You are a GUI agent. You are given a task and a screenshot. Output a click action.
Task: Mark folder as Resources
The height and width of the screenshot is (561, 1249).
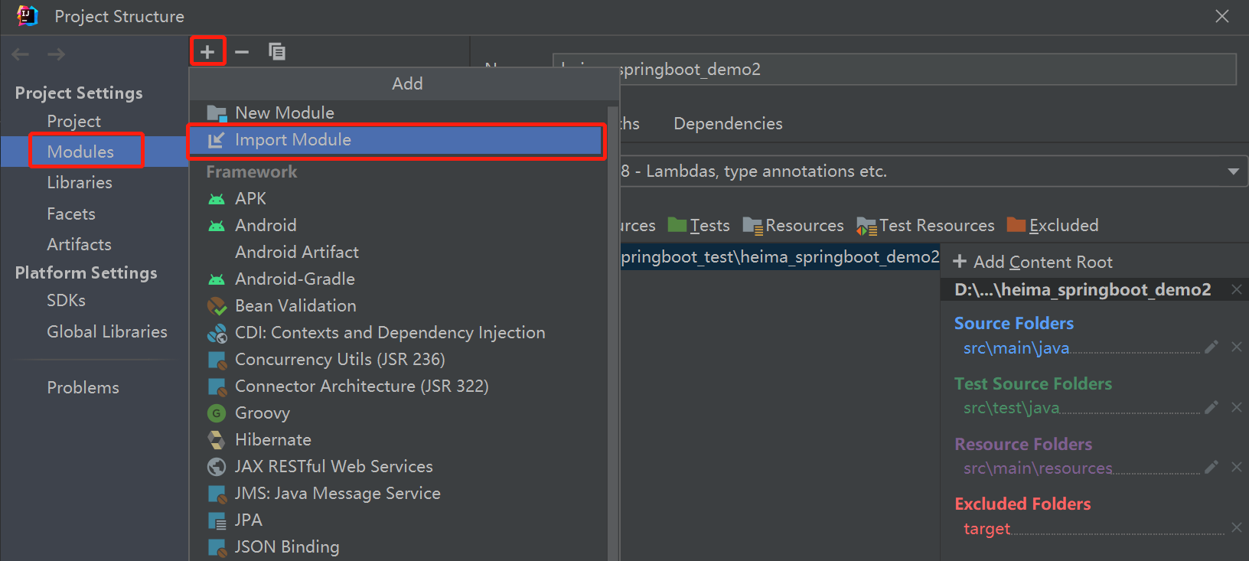(x=794, y=226)
